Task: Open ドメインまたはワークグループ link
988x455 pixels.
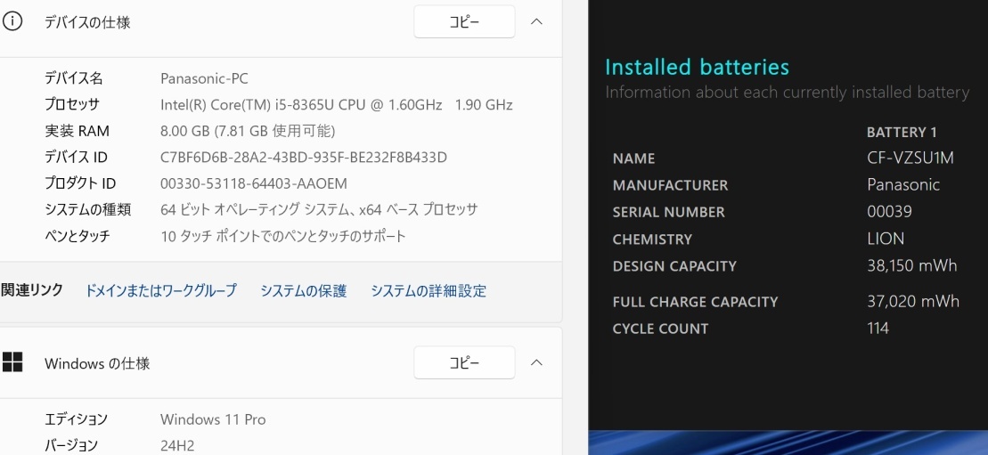Action: pyautogui.click(x=160, y=290)
